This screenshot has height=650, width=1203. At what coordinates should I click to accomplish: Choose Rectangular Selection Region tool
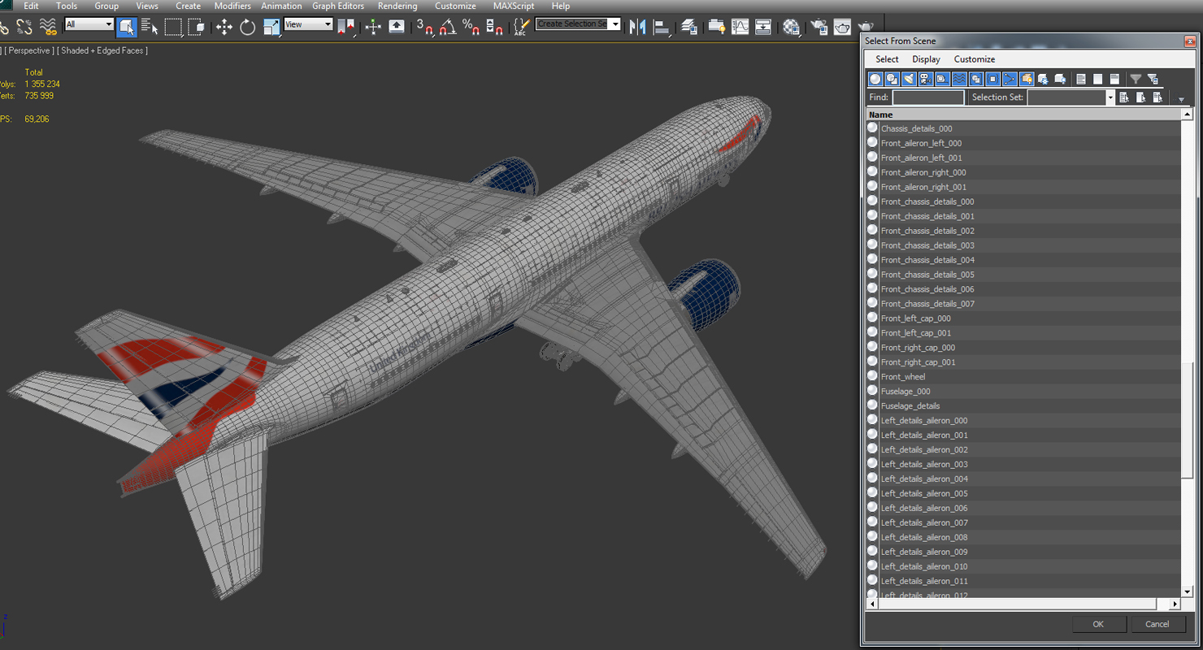coord(173,27)
